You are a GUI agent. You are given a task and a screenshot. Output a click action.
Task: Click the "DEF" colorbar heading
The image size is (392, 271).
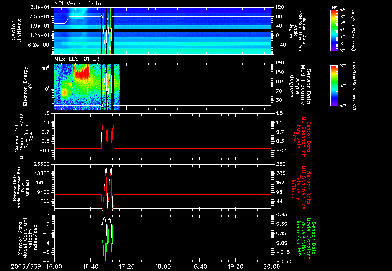pyautogui.click(x=334, y=63)
